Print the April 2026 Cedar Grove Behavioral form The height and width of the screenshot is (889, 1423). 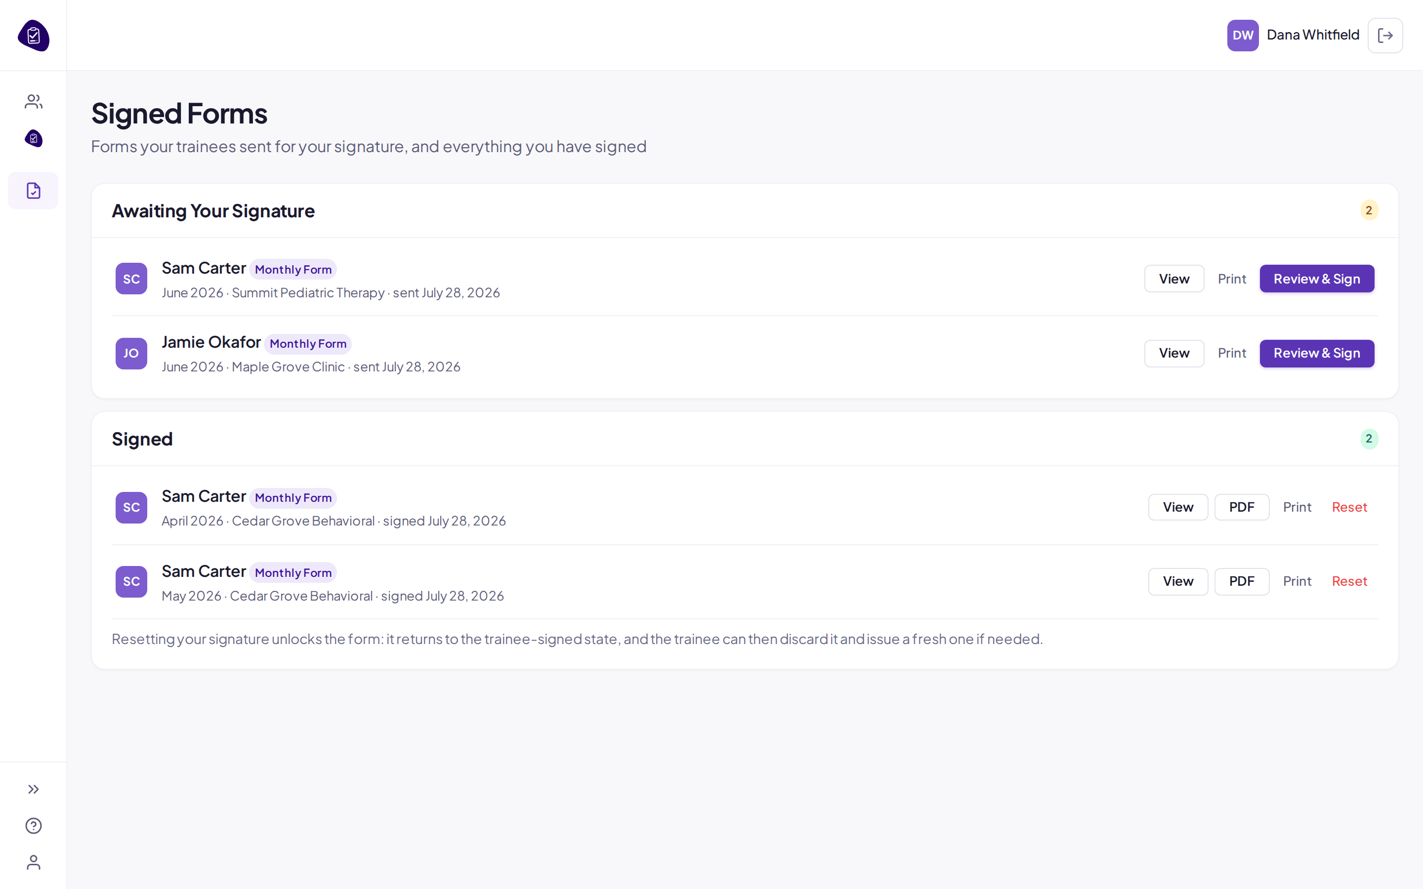pyautogui.click(x=1297, y=507)
